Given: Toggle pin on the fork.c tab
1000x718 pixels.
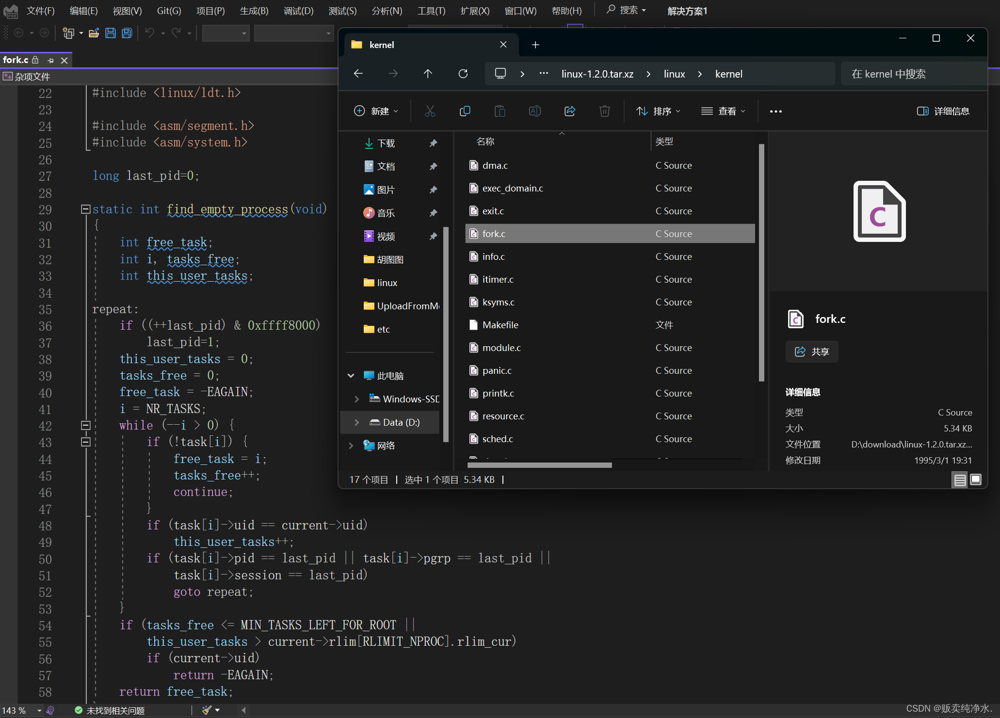Looking at the screenshot, I should click(50, 60).
